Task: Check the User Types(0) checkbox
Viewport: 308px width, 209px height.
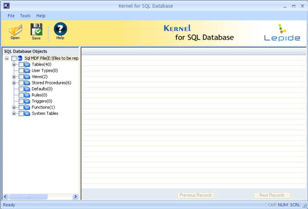Action: tap(21, 70)
